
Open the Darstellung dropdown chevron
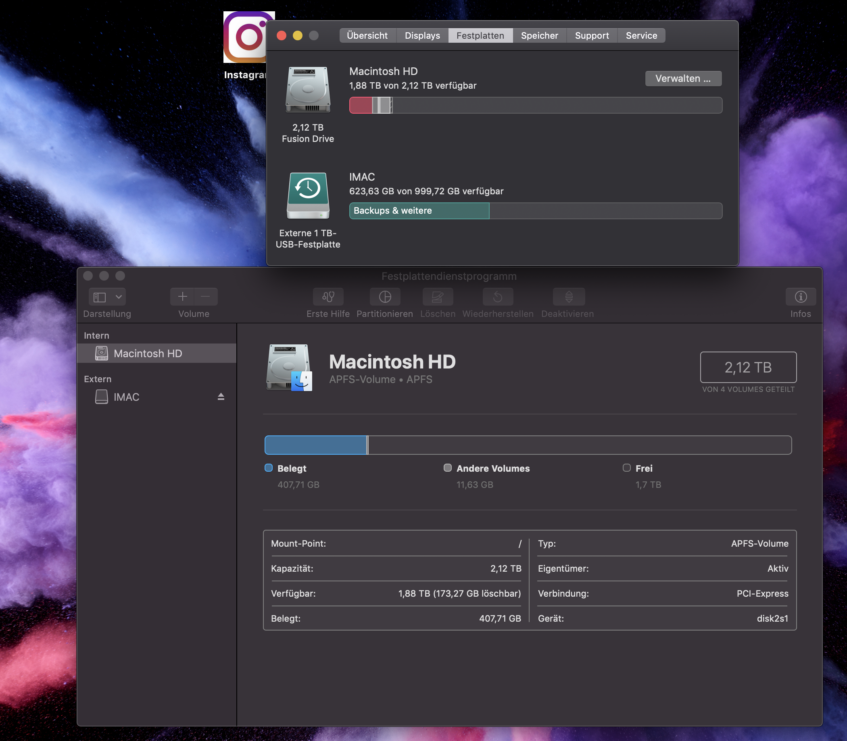[119, 297]
